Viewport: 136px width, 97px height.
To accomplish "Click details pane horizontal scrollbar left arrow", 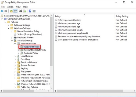I will click(x=55, y=91).
